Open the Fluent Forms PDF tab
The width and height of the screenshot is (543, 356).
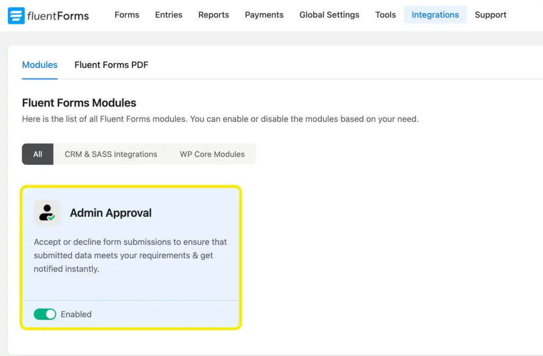(111, 65)
